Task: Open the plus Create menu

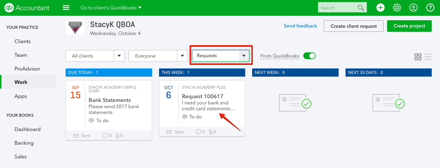Action: point(380,8)
